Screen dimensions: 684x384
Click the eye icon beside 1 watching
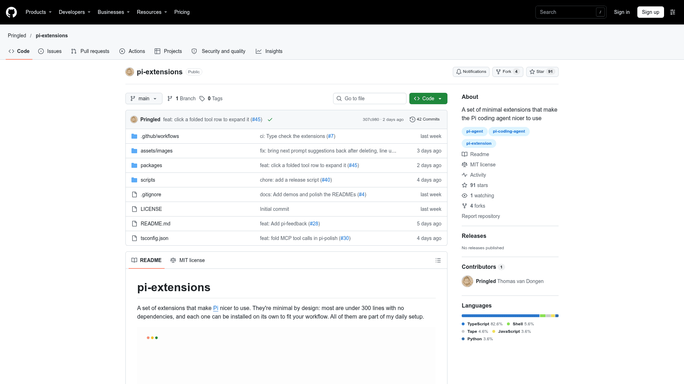pos(465,196)
